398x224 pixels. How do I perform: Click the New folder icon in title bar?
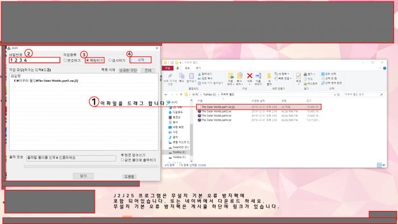coord(176,63)
